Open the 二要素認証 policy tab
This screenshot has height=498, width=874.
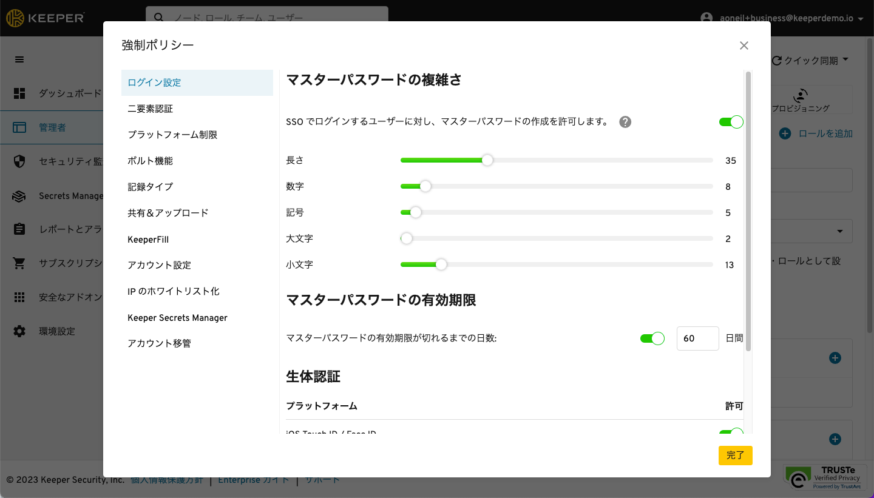151,109
